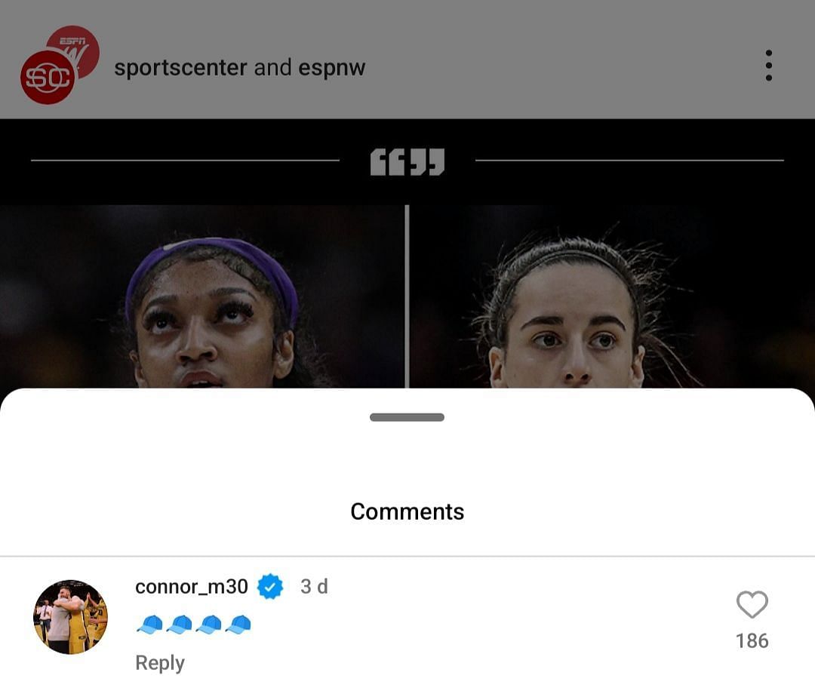Click the quotation marks graphic
Image resolution: width=815 pixels, height=700 pixels.
click(x=407, y=162)
